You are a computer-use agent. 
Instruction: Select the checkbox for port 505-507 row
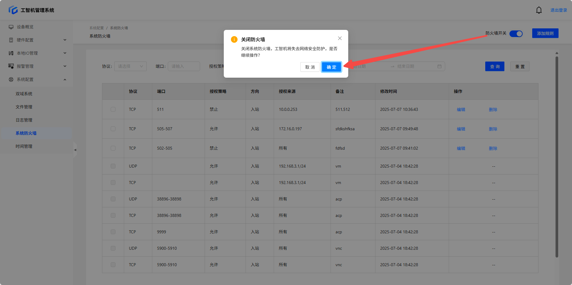[x=113, y=129]
